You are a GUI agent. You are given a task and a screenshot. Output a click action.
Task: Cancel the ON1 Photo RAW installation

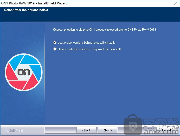point(166,130)
